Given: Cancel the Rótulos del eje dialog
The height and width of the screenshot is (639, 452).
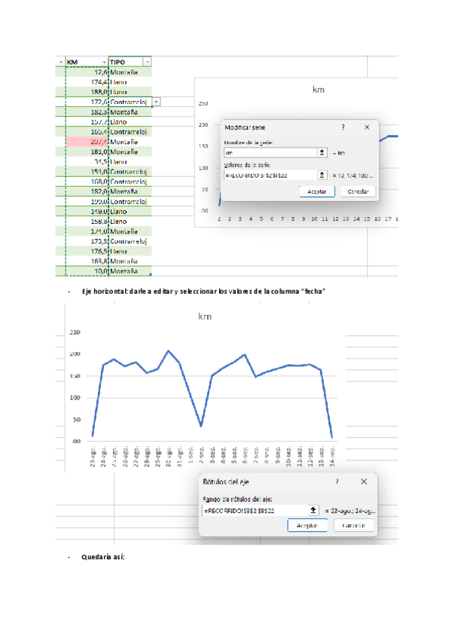Looking at the screenshot, I should pos(353,525).
